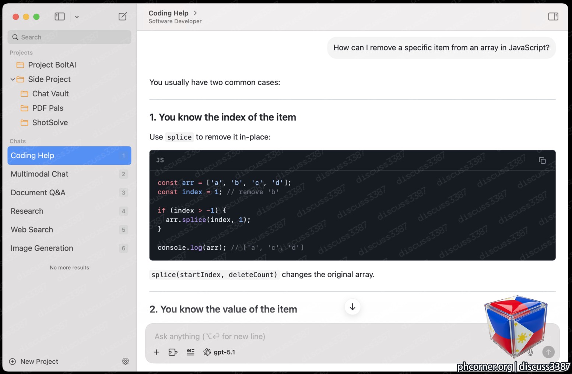Collapse the Side Project folder chevron
572x374 pixels.
coord(13,79)
